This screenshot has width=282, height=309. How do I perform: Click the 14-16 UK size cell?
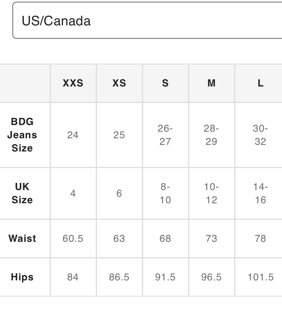pos(260,193)
